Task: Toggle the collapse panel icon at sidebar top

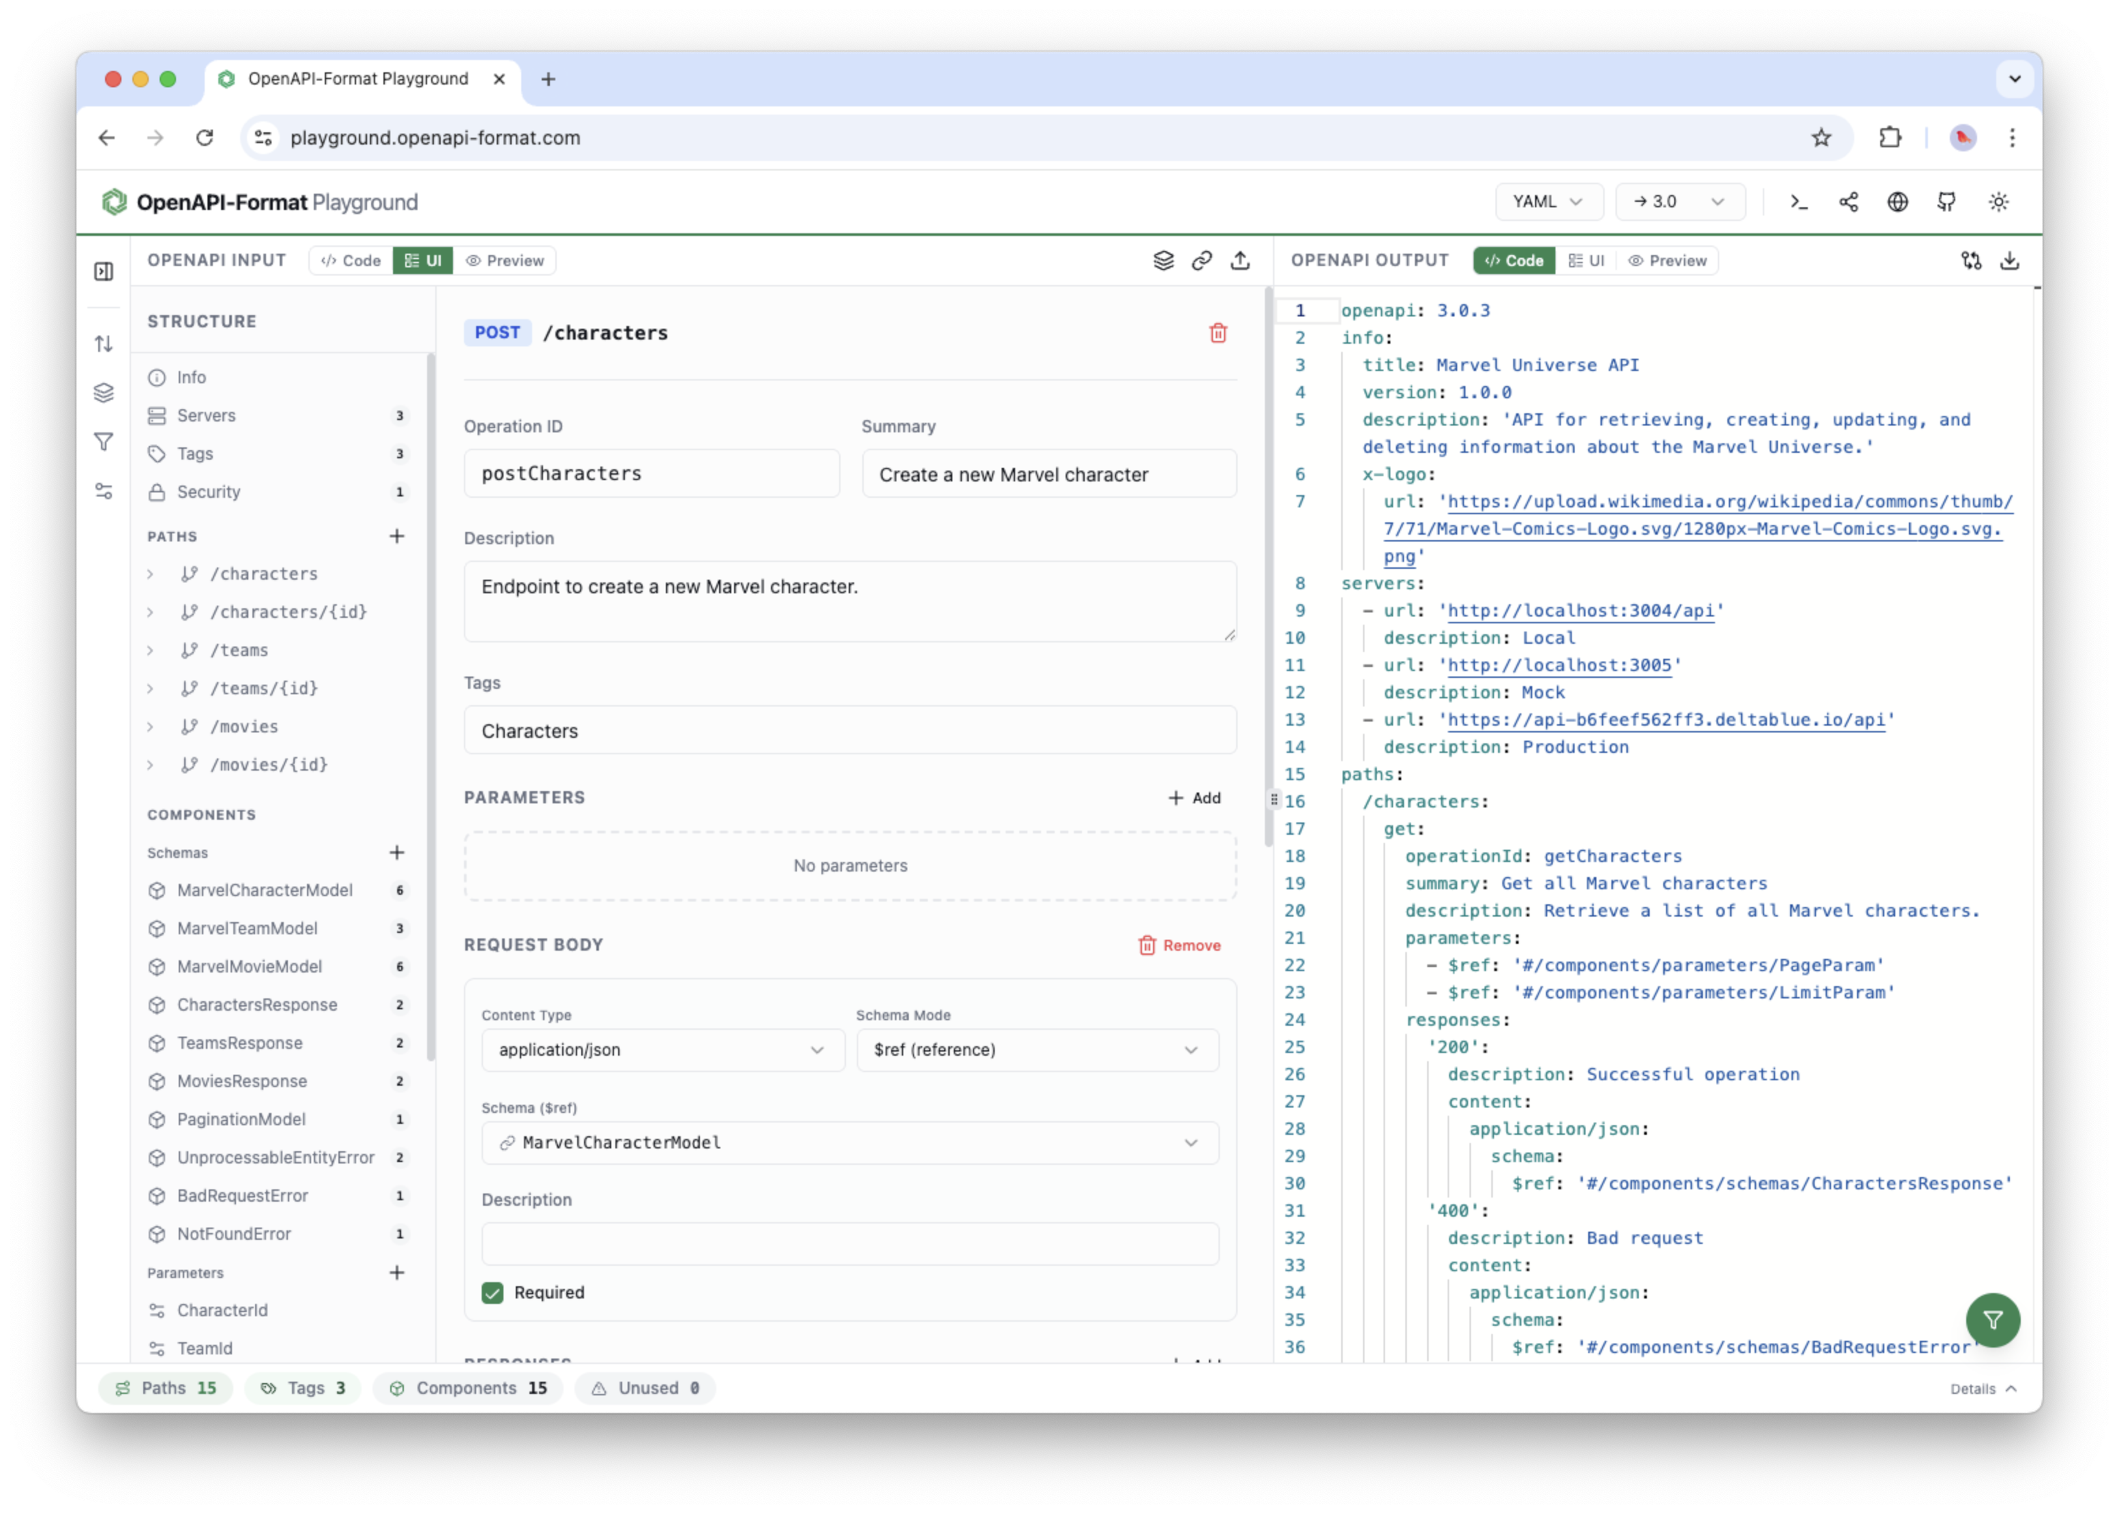Action: coord(104,270)
